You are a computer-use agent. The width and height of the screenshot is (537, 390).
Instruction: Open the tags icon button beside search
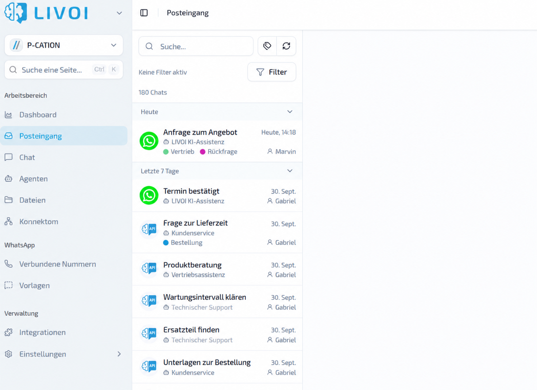(x=267, y=46)
